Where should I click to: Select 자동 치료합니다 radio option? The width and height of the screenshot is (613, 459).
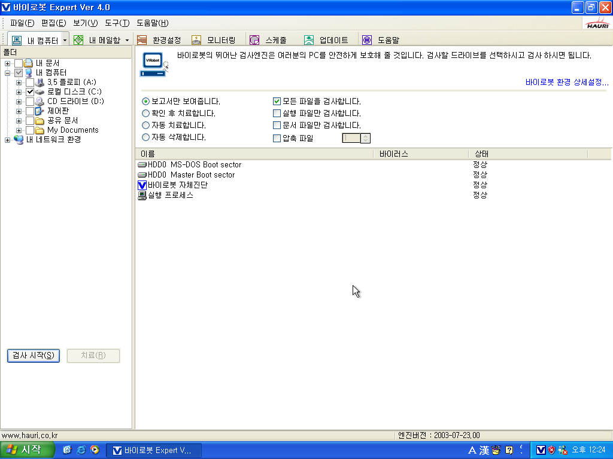pyautogui.click(x=146, y=126)
